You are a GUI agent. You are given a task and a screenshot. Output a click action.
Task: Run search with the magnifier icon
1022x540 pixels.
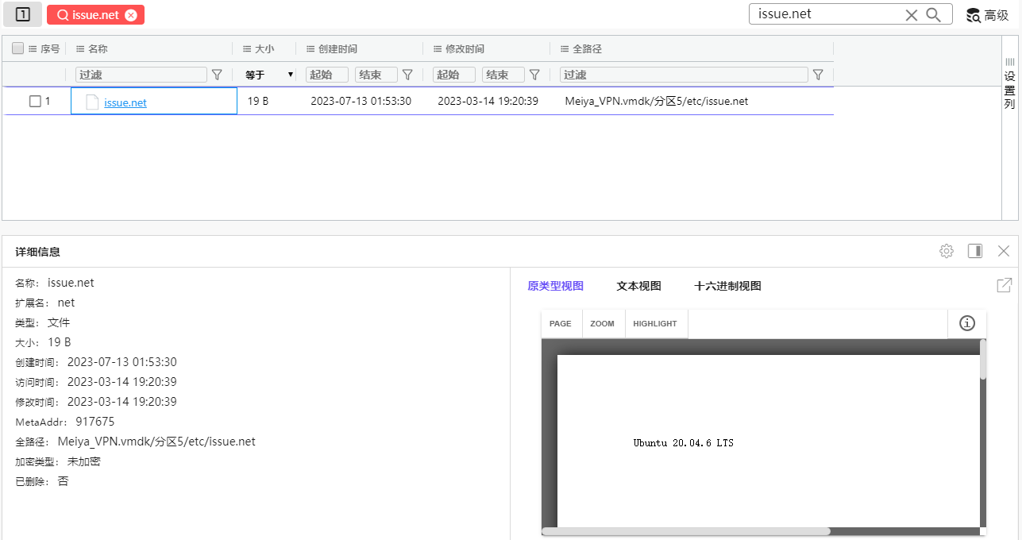934,14
